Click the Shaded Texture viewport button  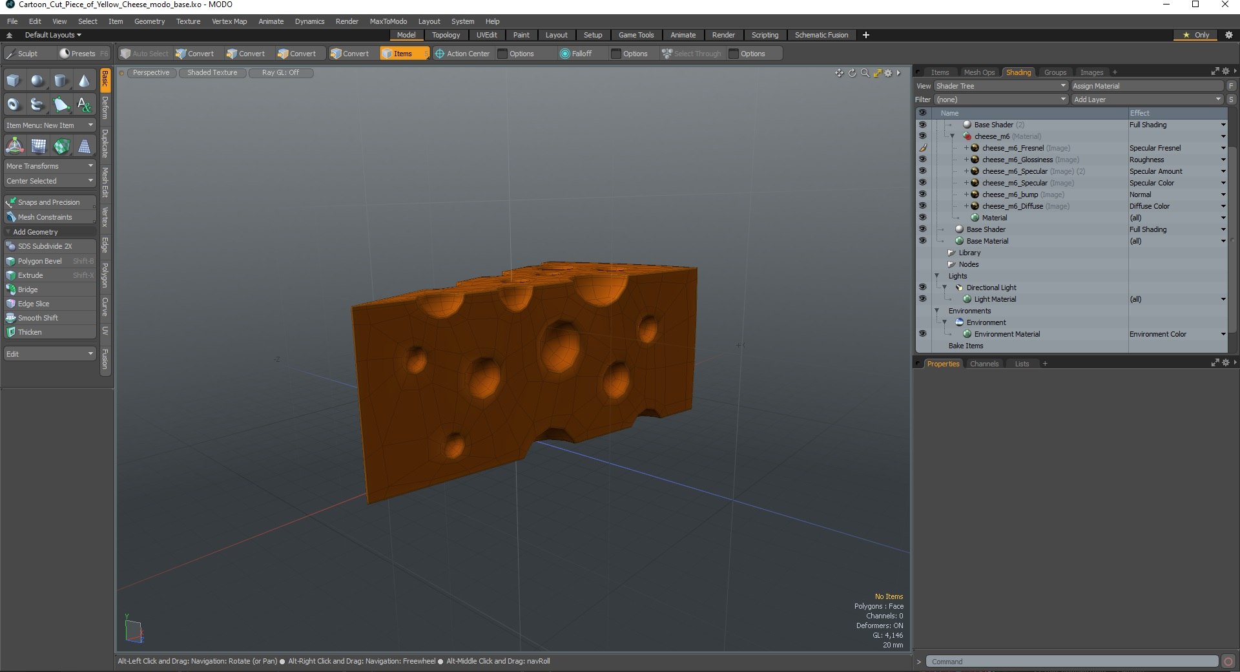[212, 73]
